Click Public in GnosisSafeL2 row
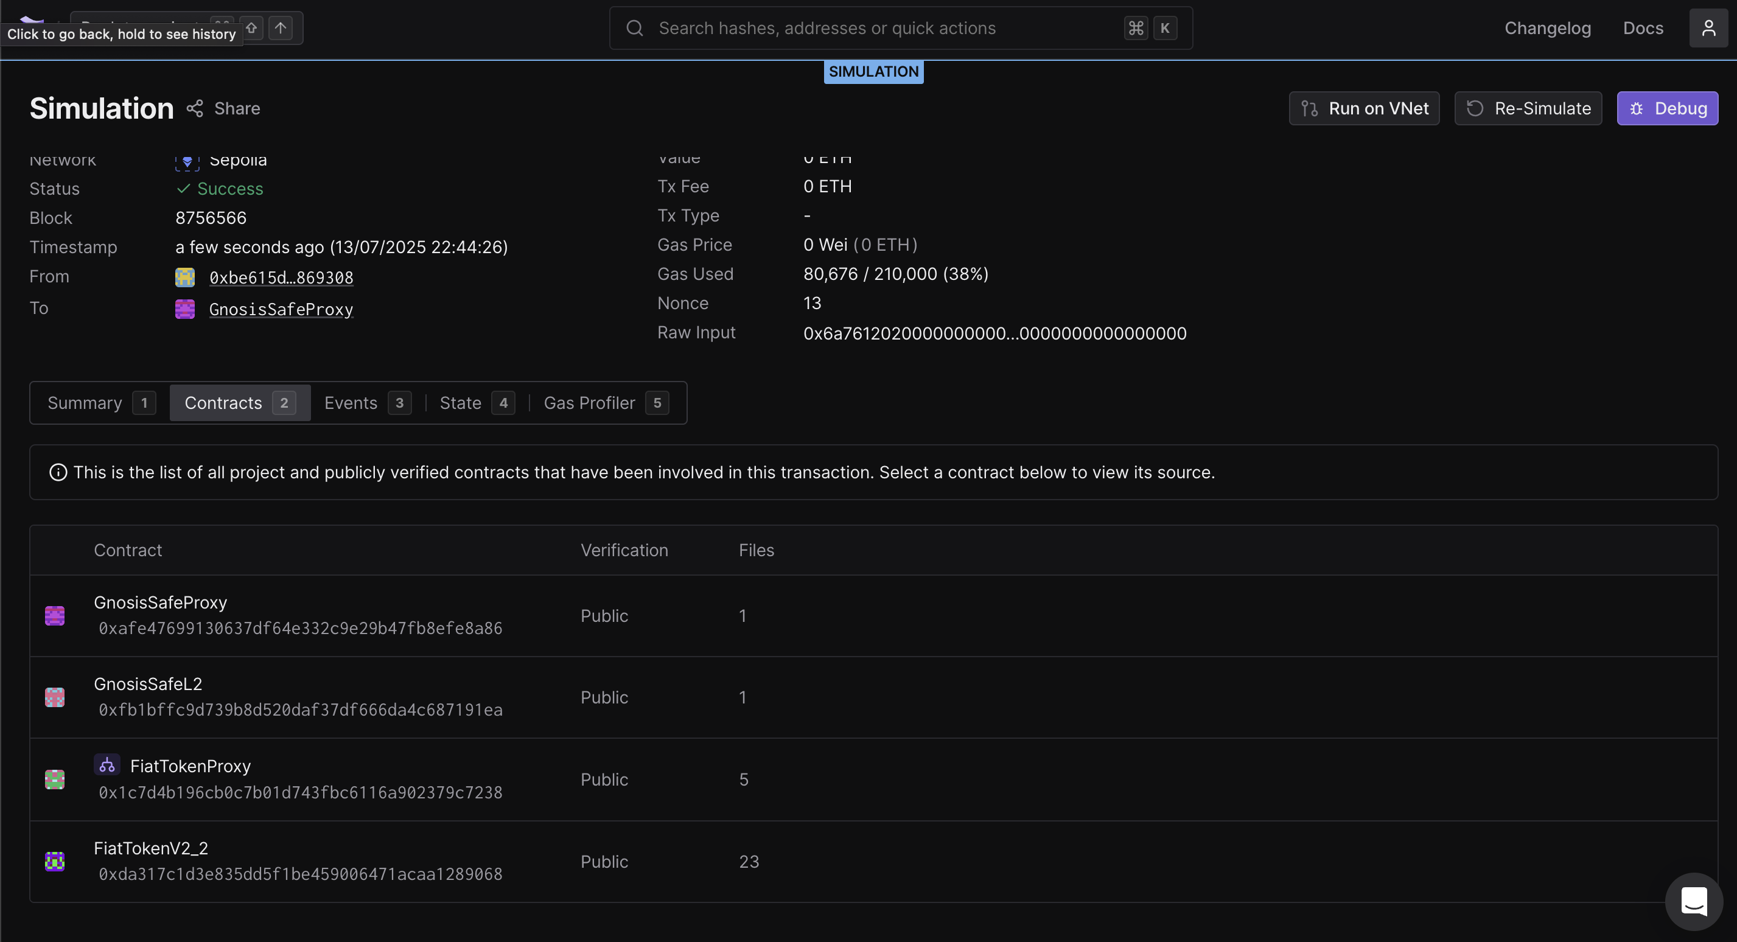 604,697
